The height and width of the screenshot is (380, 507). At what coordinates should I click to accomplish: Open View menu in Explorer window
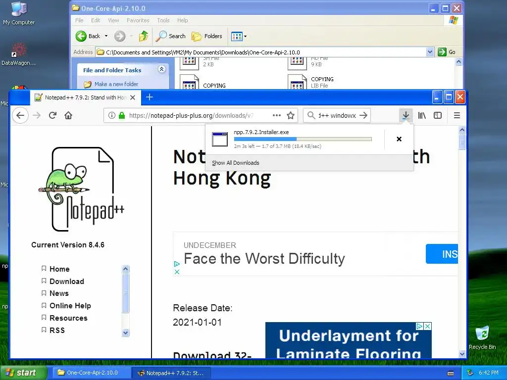[x=113, y=20]
